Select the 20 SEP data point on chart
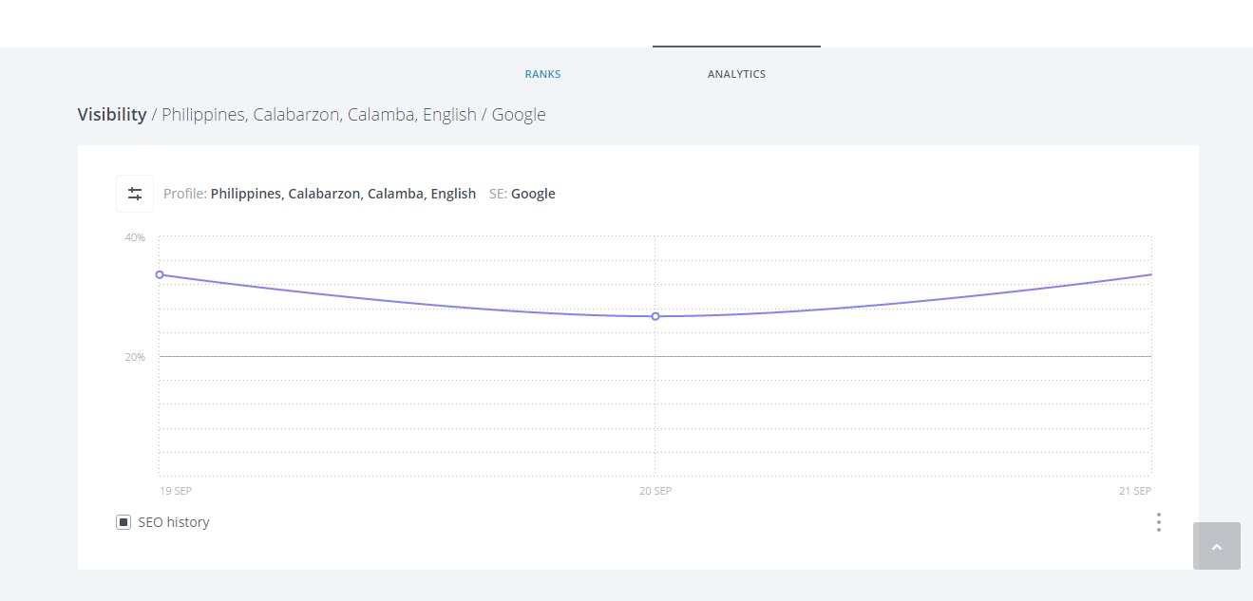The image size is (1253, 601). (x=655, y=316)
